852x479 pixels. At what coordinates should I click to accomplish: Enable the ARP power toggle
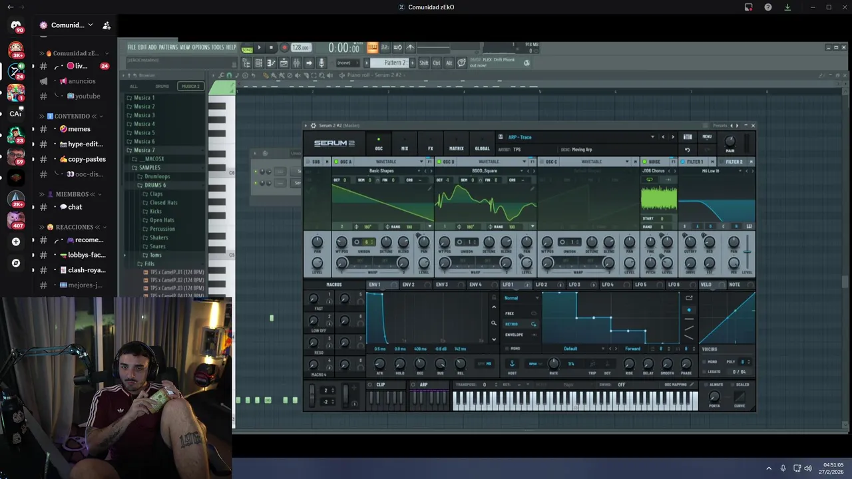pos(414,385)
